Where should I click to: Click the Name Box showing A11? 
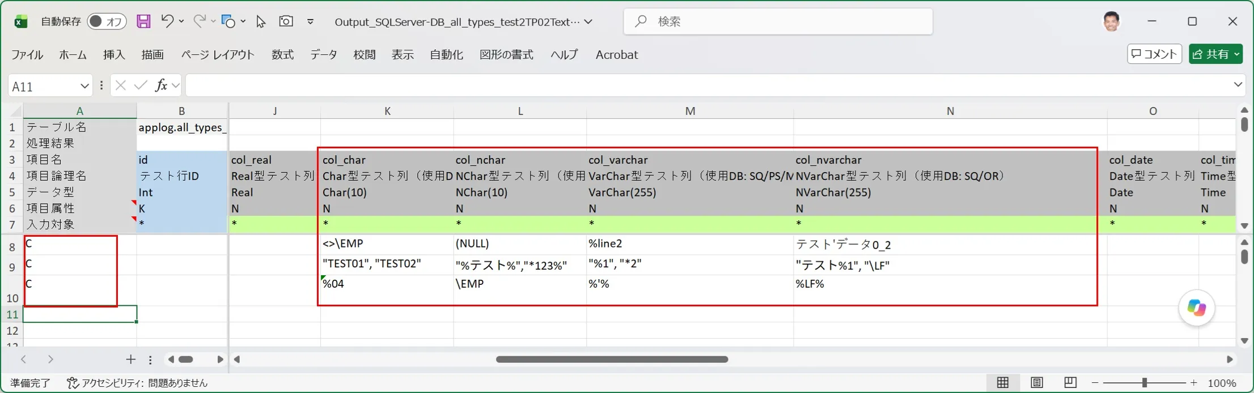[43, 86]
